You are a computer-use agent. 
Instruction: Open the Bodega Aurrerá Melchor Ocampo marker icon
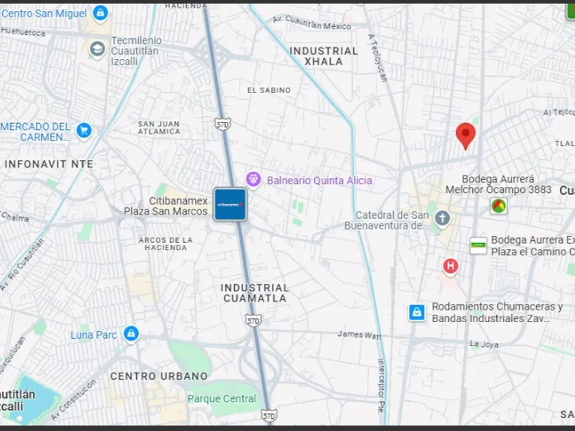(x=499, y=206)
